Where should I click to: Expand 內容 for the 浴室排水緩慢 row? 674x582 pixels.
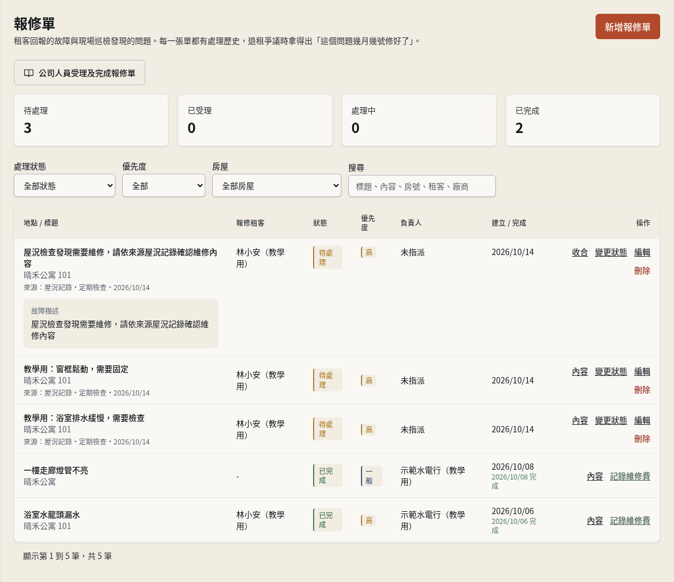pyautogui.click(x=580, y=421)
